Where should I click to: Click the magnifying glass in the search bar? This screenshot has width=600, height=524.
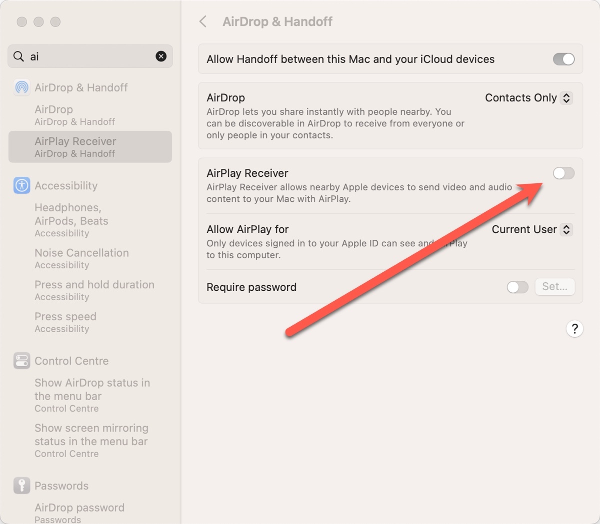click(18, 56)
